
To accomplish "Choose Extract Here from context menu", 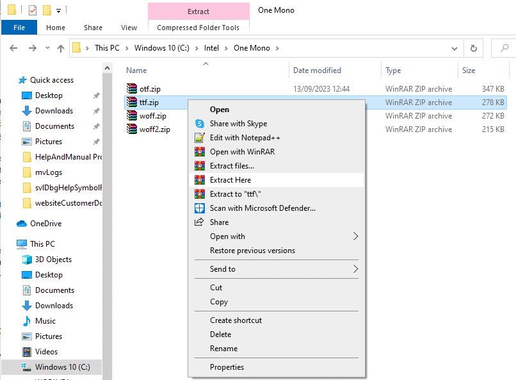I will point(277,180).
